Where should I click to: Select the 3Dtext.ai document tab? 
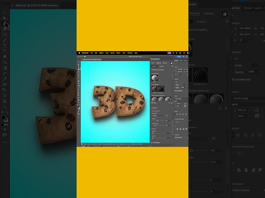pos(92,59)
